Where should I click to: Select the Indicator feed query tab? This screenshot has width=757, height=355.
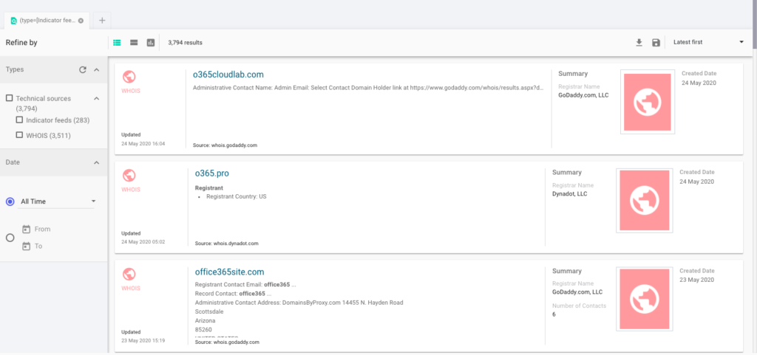(x=48, y=21)
